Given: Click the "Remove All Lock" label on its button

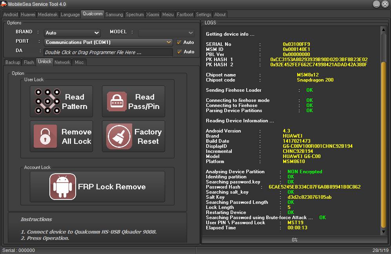Looking at the screenshot, I should coord(76,136).
